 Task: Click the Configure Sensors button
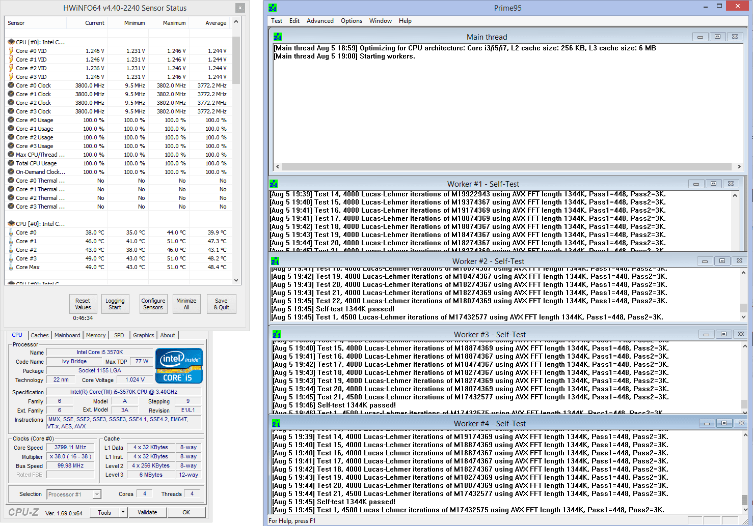[153, 304]
